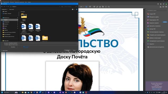This screenshot has height=94, width=168.
Task: Go forward in the save dialog
Action: (x=4, y=7)
